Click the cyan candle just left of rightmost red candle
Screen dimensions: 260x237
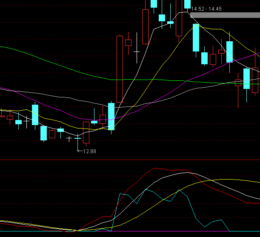point(246,78)
